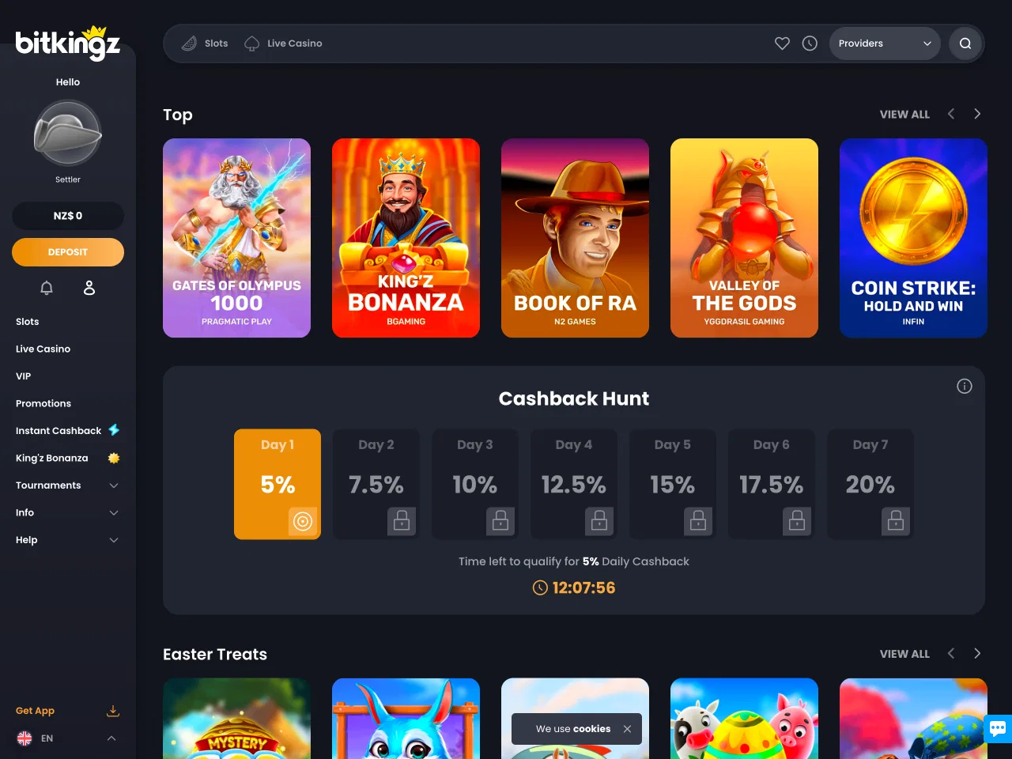Open recently played clock icon

pos(810,43)
